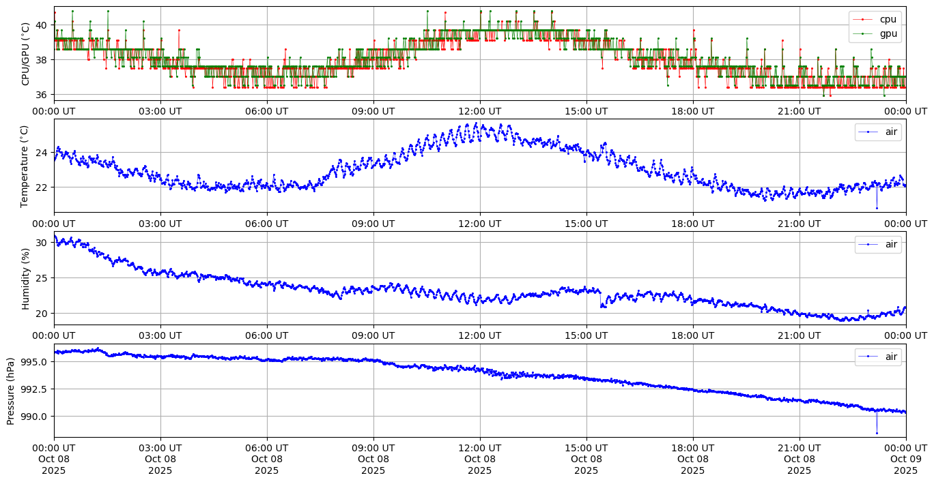The image size is (934, 482).
Task: Click the Temperature (°C) y-axis label
Action: (x=26, y=166)
